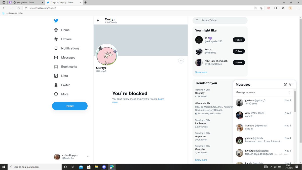
Task: Open Discord from the taskbar
Action: (104, 167)
